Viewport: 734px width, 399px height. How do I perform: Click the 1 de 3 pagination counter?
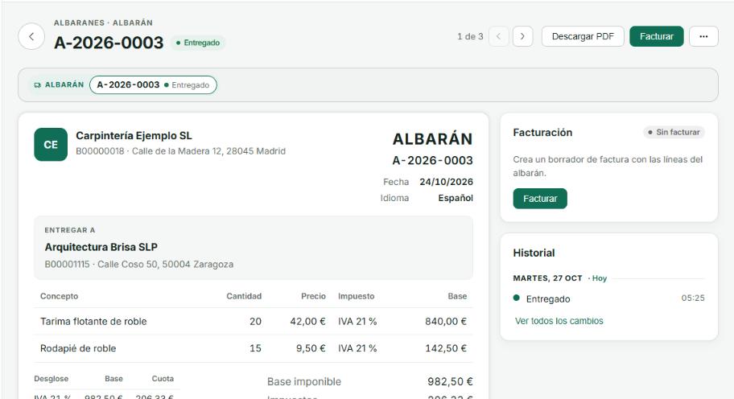click(470, 36)
